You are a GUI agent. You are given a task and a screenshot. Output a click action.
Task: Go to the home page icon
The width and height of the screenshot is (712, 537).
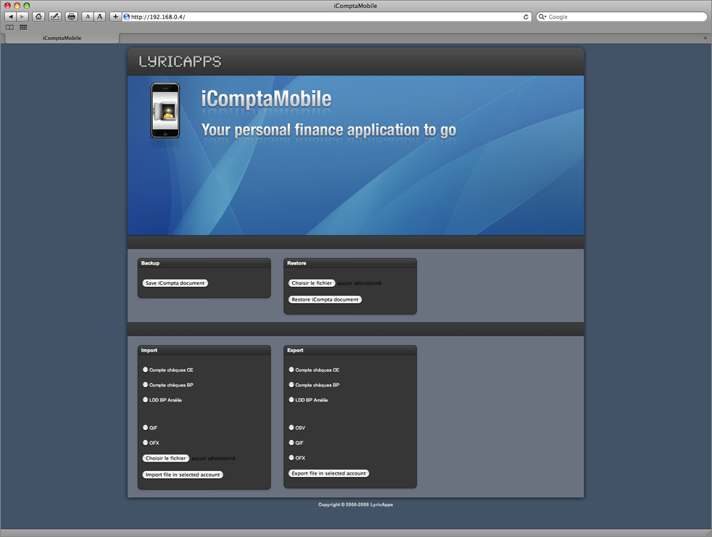[x=38, y=17]
